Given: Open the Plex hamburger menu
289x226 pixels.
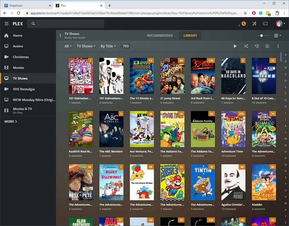Looking at the screenshot, I should (x=7, y=23).
